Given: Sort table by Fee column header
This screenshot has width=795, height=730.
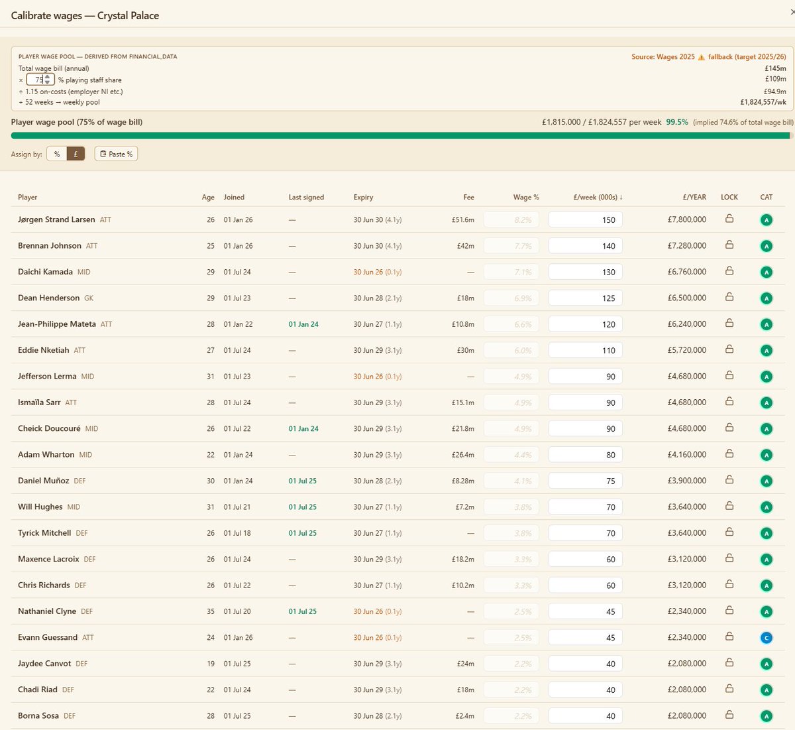Looking at the screenshot, I should (468, 197).
